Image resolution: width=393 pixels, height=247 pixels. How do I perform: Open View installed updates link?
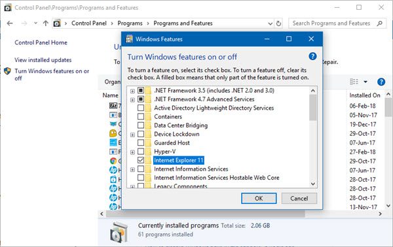pyautogui.click(x=43, y=60)
